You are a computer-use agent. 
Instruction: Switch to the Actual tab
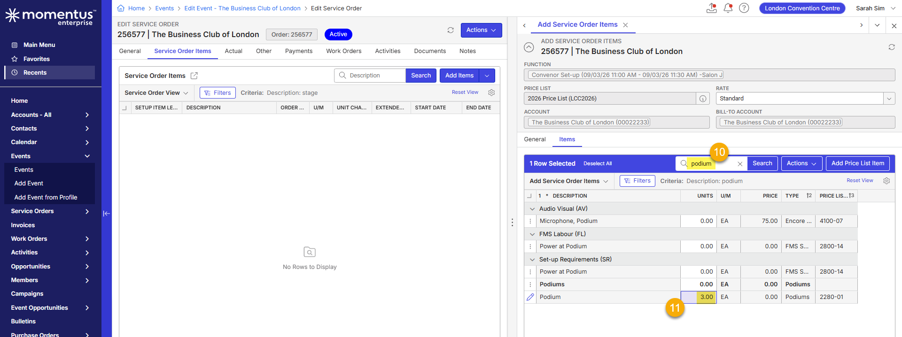(x=233, y=51)
